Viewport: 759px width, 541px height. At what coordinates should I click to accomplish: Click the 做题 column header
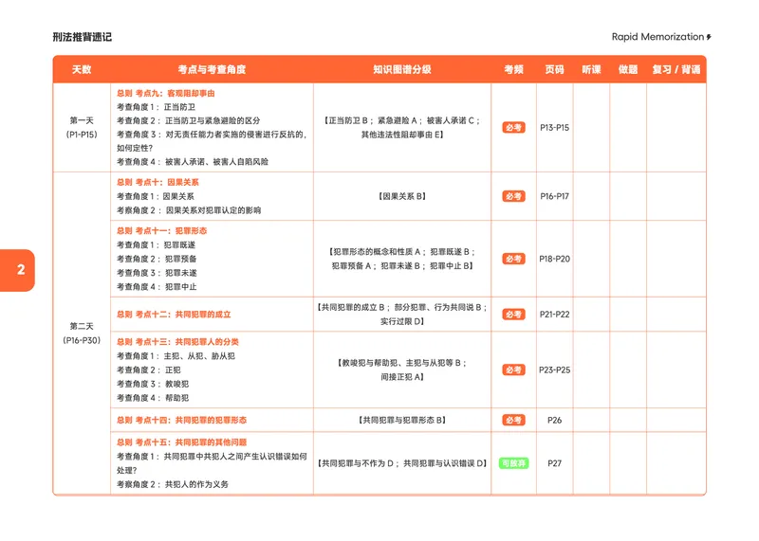628,69
